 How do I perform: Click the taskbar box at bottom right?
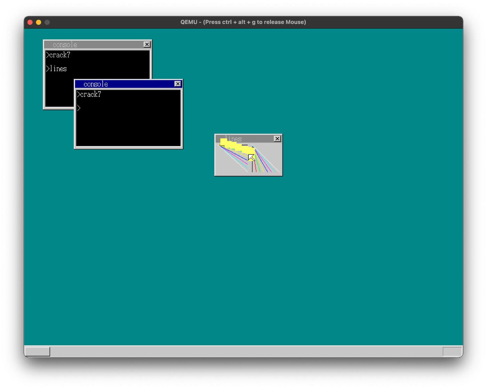452,351
